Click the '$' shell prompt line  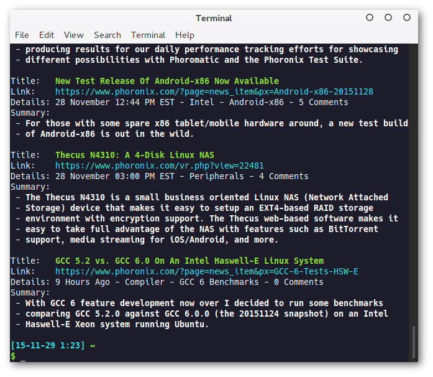[x=13, y=356]
